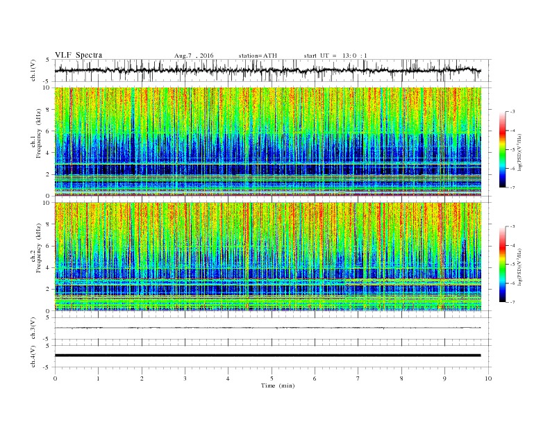Click the '9' tick on time axis

point(444,378)
